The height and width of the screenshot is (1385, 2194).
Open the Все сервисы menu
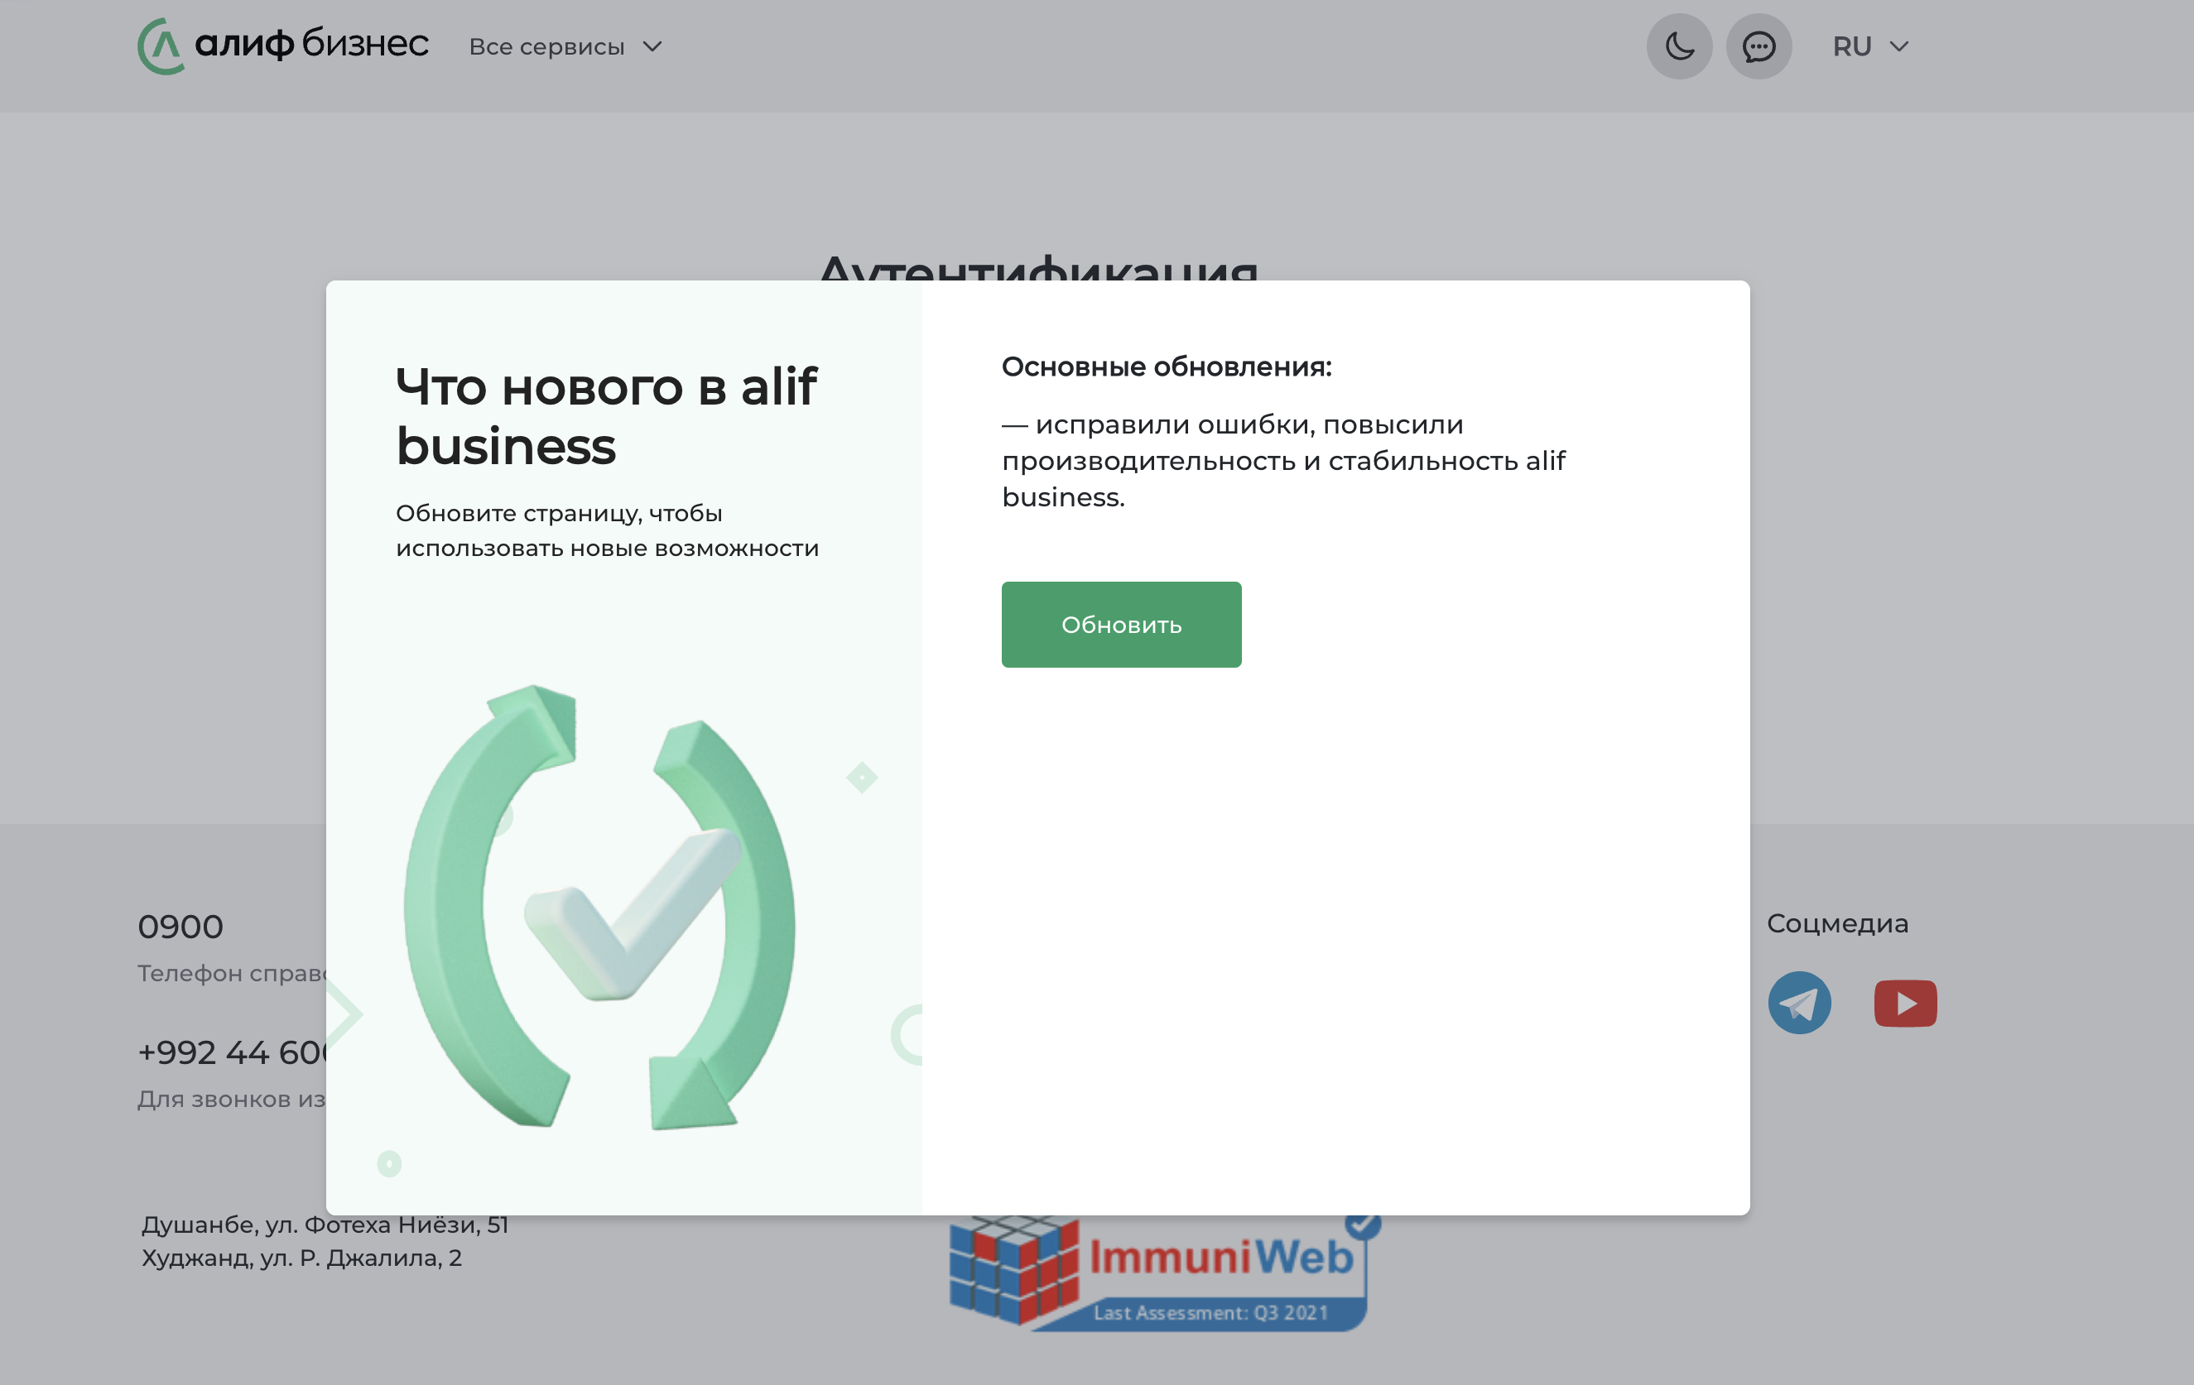[565, 46]
